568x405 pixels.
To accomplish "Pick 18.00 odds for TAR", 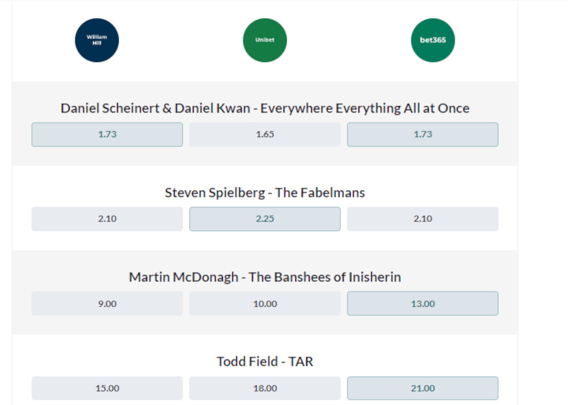I will pyautogui.click(x=265, y=389).
